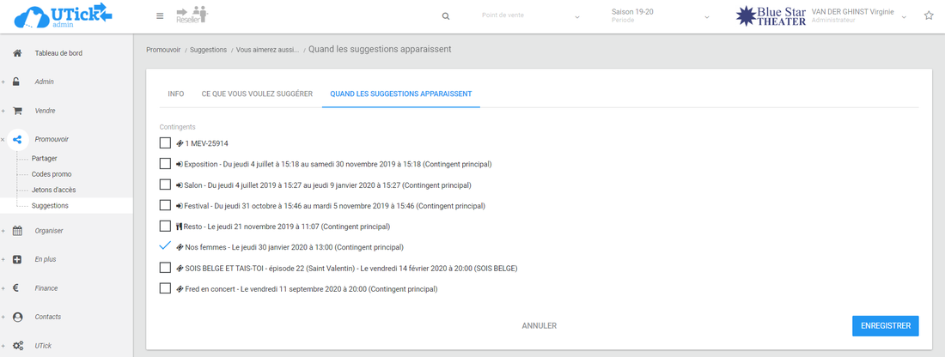Open Tableau de bord home icon
The width and height of the screenshot is (945, 357).
coord(17,53)
